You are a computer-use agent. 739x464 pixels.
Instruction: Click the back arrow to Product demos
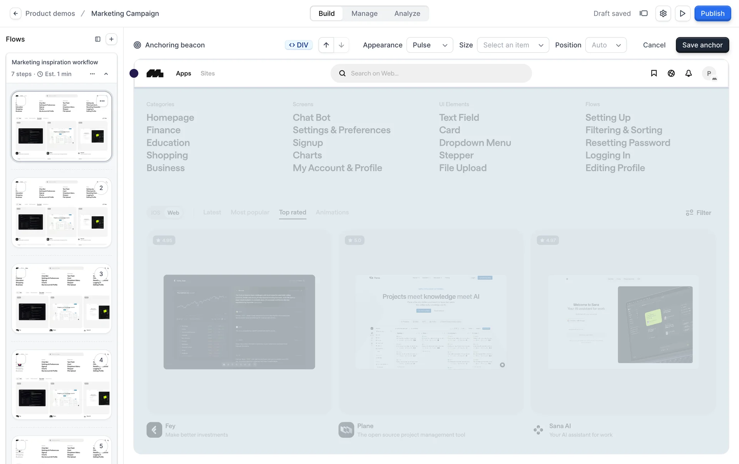pos(15,13)
